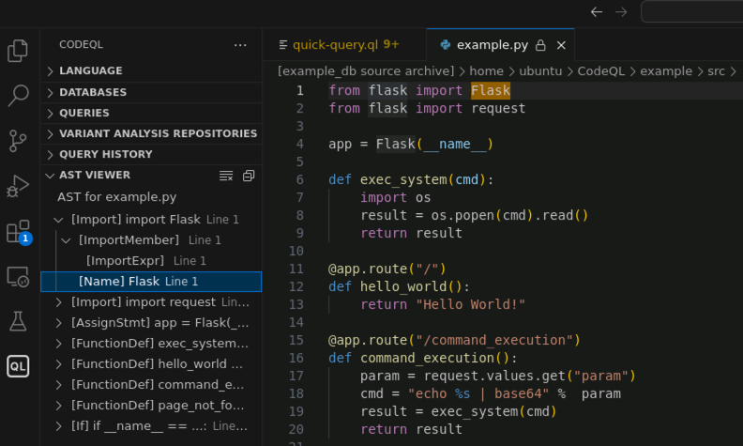Select the [Name] Flask tree row
This screenshot has width=743, height=446.
(x=151, y=282)
